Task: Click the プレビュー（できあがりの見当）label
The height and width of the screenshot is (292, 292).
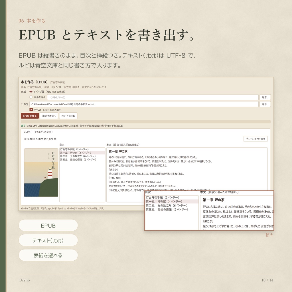Action: pyautogui.click(x=38, y=132)
